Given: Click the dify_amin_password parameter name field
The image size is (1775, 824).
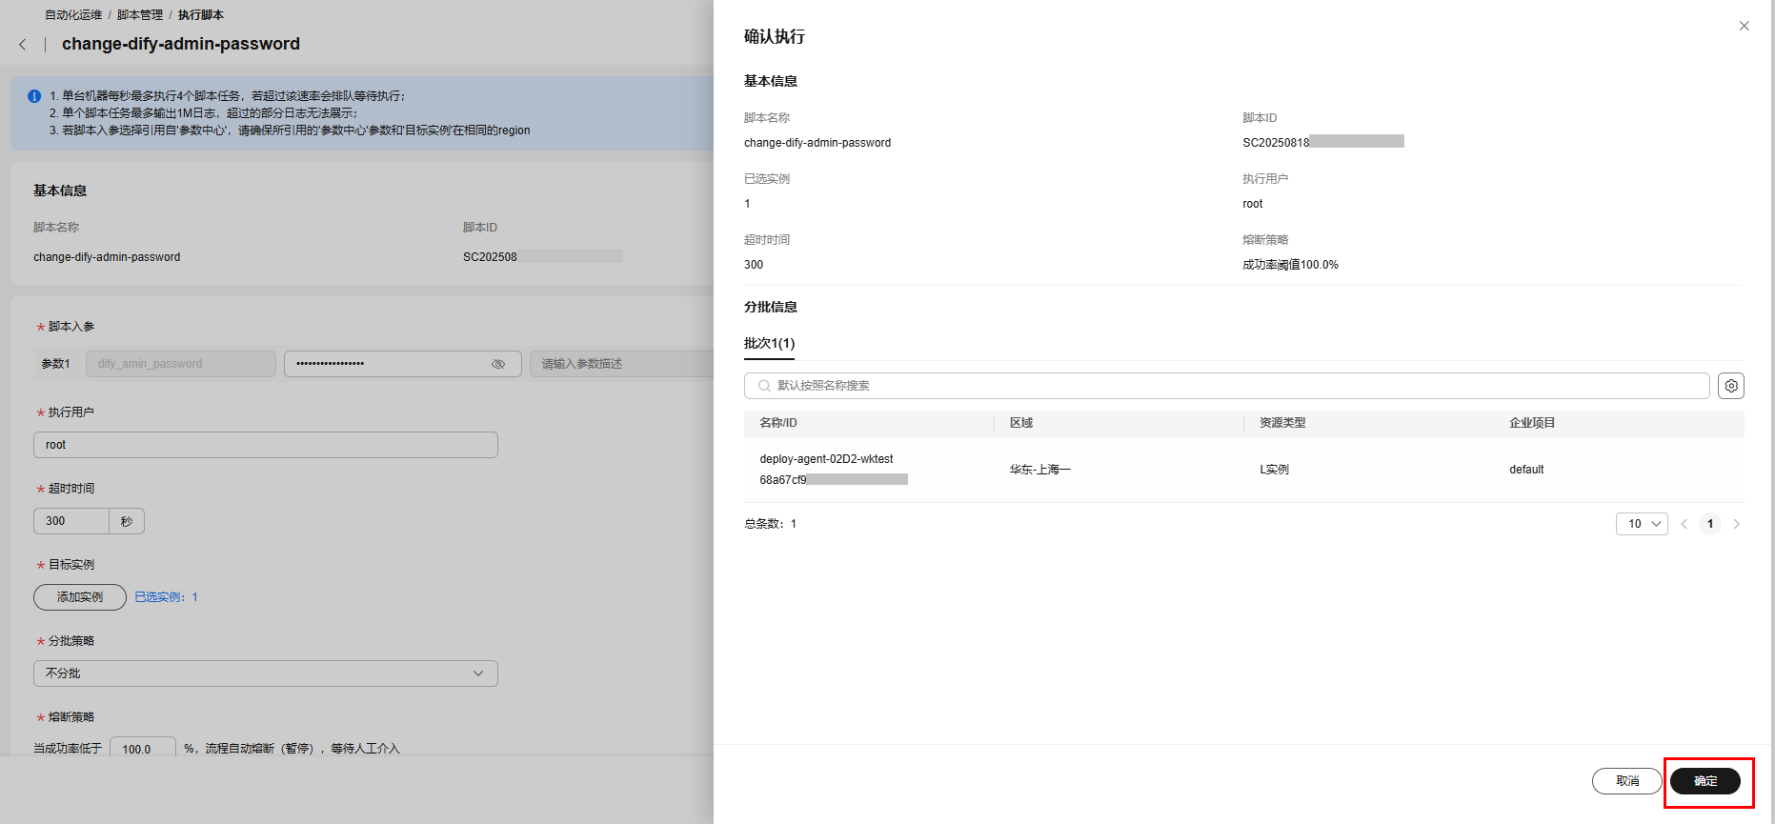Looking at the screenshot, I should tap(181, 364).
